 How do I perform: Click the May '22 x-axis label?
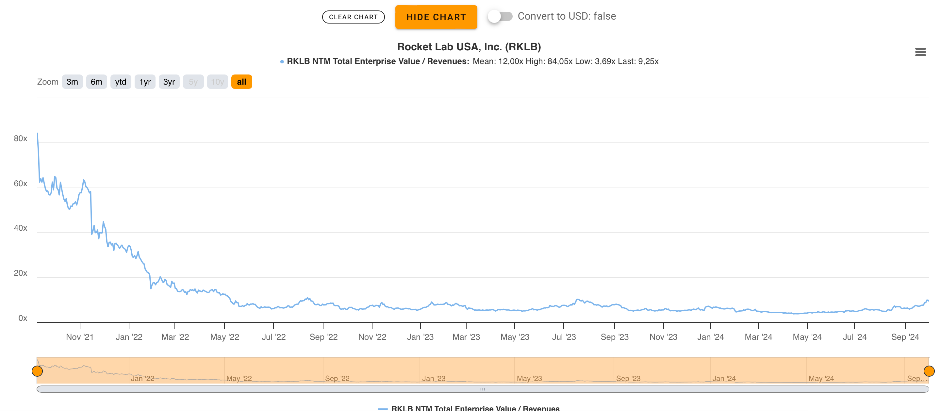224,337
